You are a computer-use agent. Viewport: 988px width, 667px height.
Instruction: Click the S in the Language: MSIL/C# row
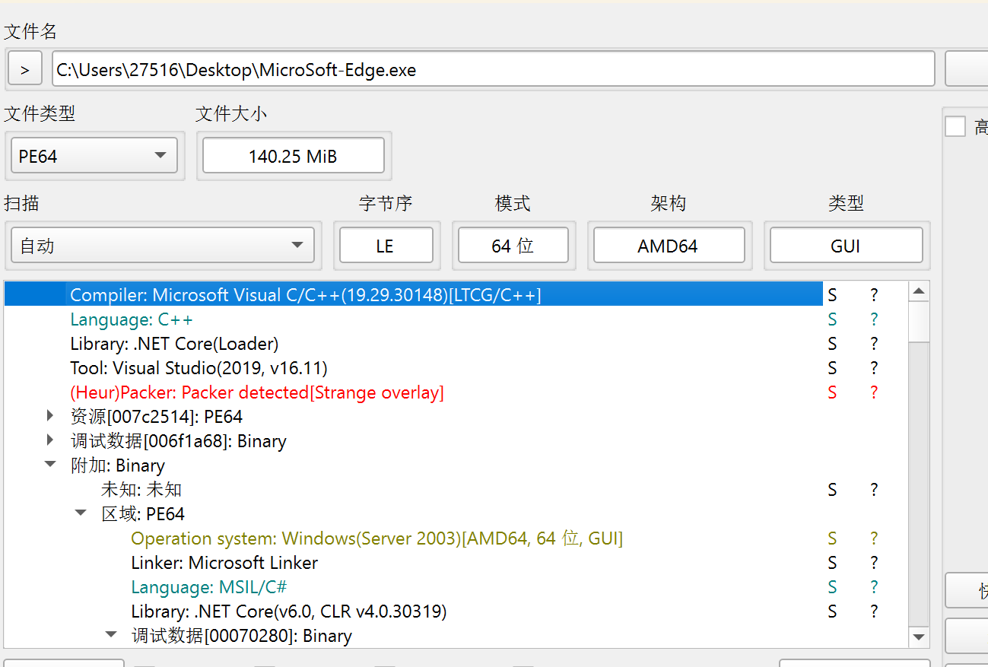point(832,587)
